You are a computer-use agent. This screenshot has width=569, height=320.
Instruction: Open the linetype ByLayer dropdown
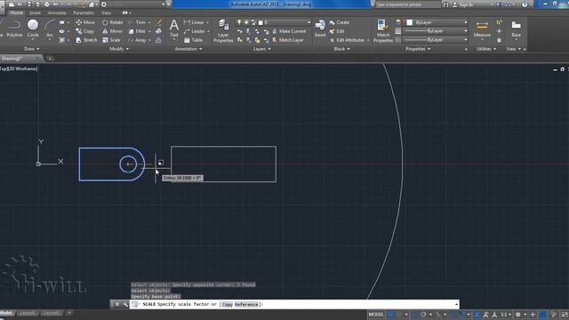(437, 40)
